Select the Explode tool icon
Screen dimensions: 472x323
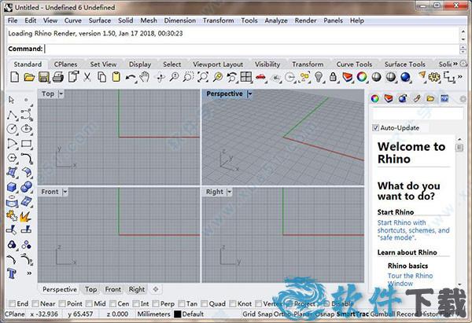pos(26,216)
